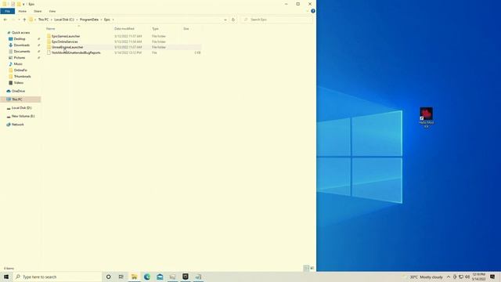Open Mail app from the taskbar
Viewport: 501px width, 282px height.
(x=160, y=277)
